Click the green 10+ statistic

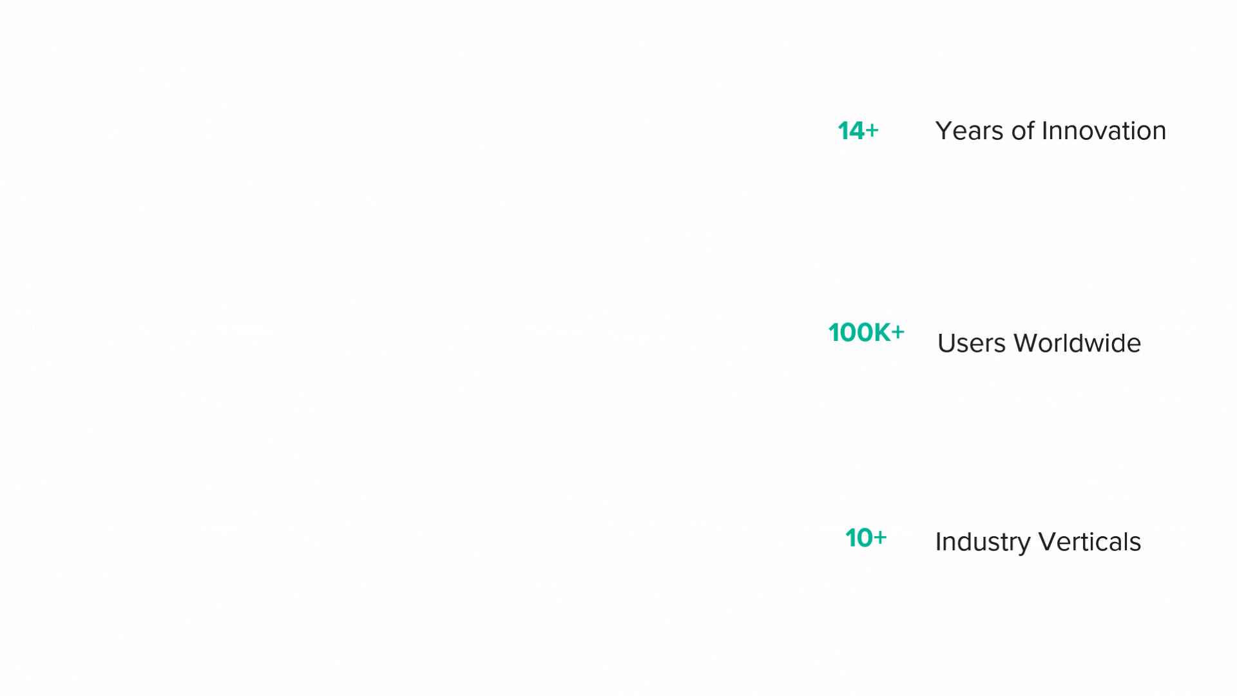[866, 538]
